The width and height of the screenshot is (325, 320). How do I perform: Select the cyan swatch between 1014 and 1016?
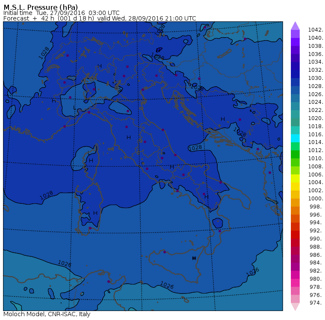point(295,138)
